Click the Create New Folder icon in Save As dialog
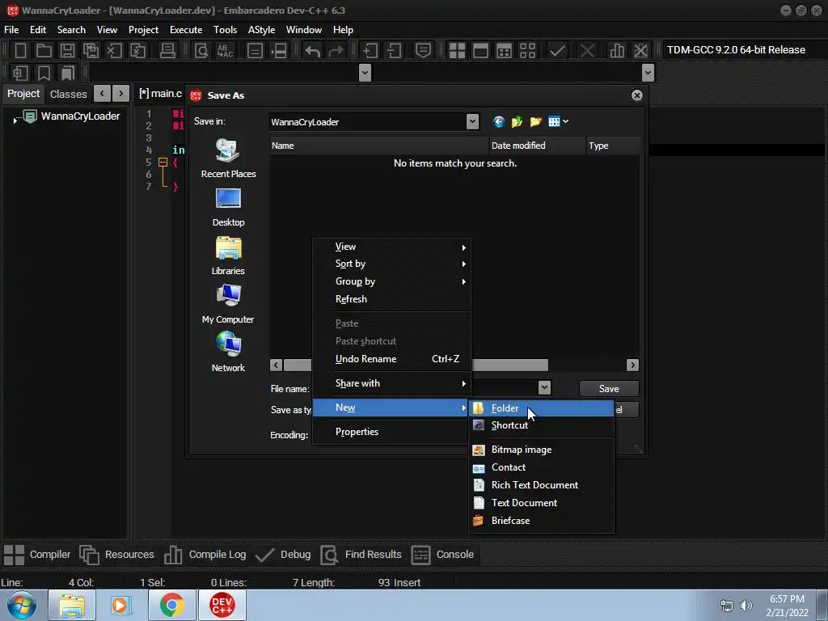Screen dimensions: 828x621 (535, 122)
